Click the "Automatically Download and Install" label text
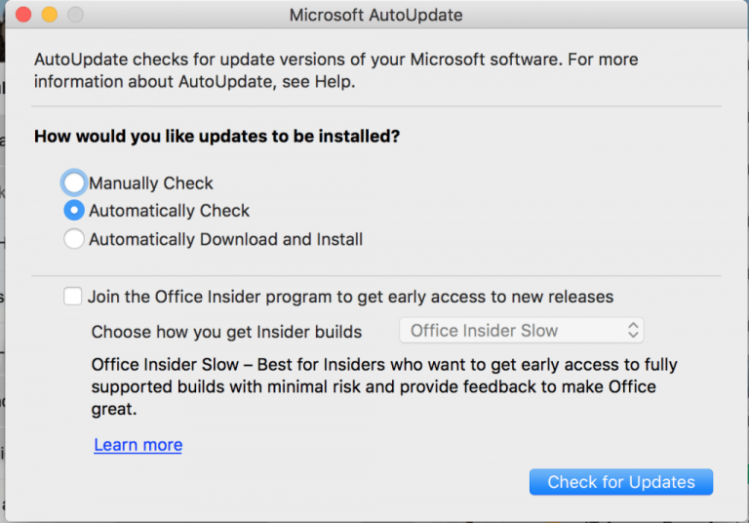Image resolution: width=749 pixels, height=523 pixels. click(x=226, y=239)
